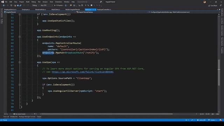Open the user account avatar
This screenshot has height=126, width=224.
pos(204,2)
